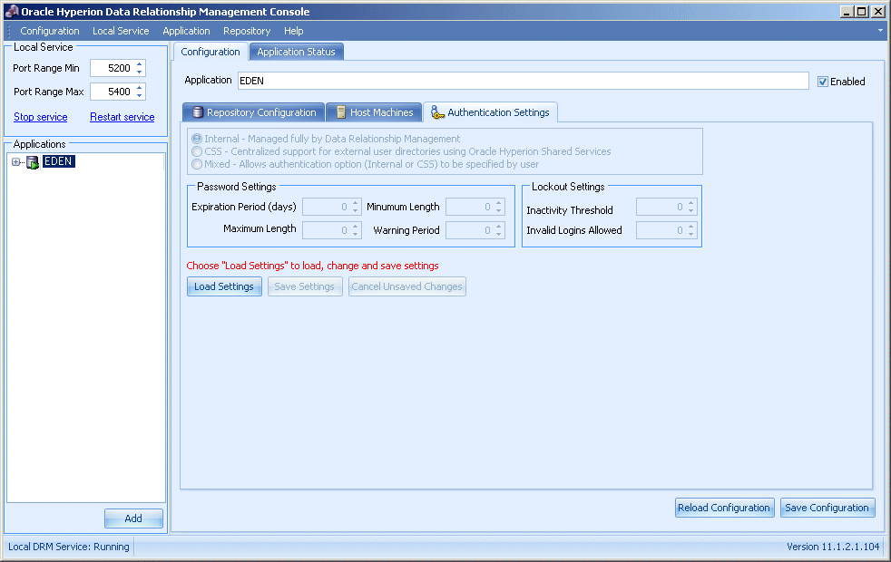Select CSS authentication radio button
The height and width of the screenshot is (562, 891).
tap(197, 151)
